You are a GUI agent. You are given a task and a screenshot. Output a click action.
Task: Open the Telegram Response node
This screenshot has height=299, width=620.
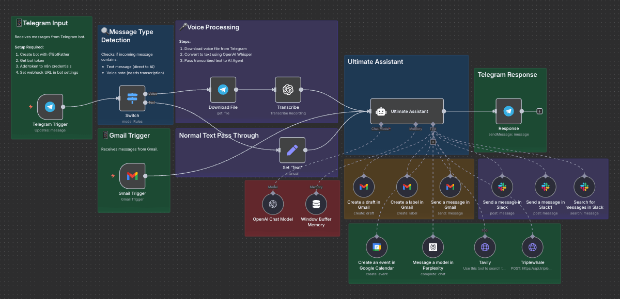pyautogui.click(x=508, y=111)
